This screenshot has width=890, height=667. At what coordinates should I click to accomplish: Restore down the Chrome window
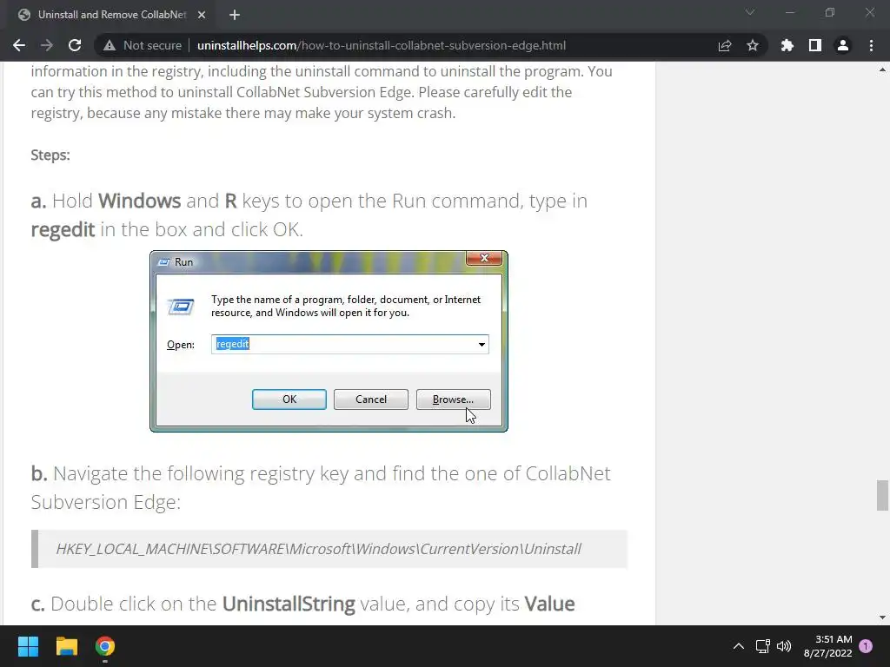click(830, 12)
